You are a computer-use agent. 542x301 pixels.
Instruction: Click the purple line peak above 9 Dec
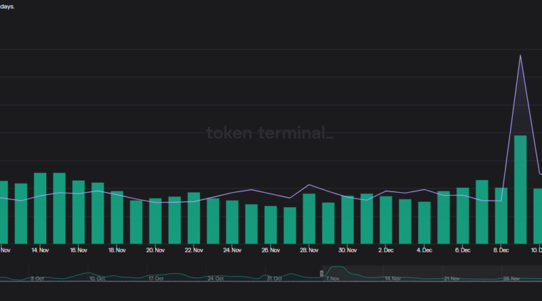[520, 56]
